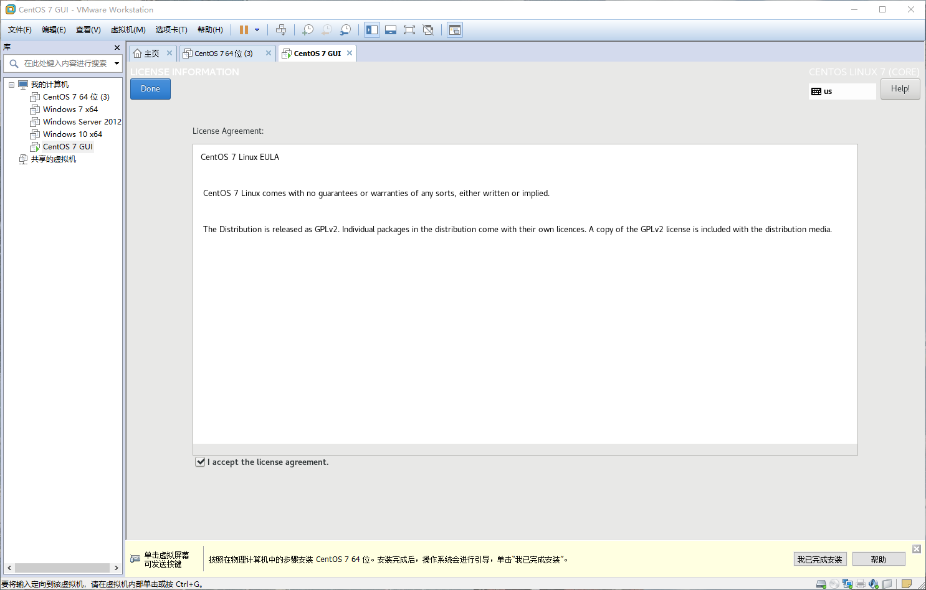Click the USB device status icon

pyautogui.click(x=887, y=584)
